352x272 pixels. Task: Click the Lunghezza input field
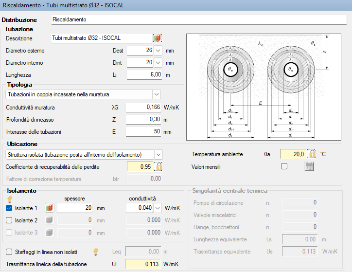[x=144, y=75]
